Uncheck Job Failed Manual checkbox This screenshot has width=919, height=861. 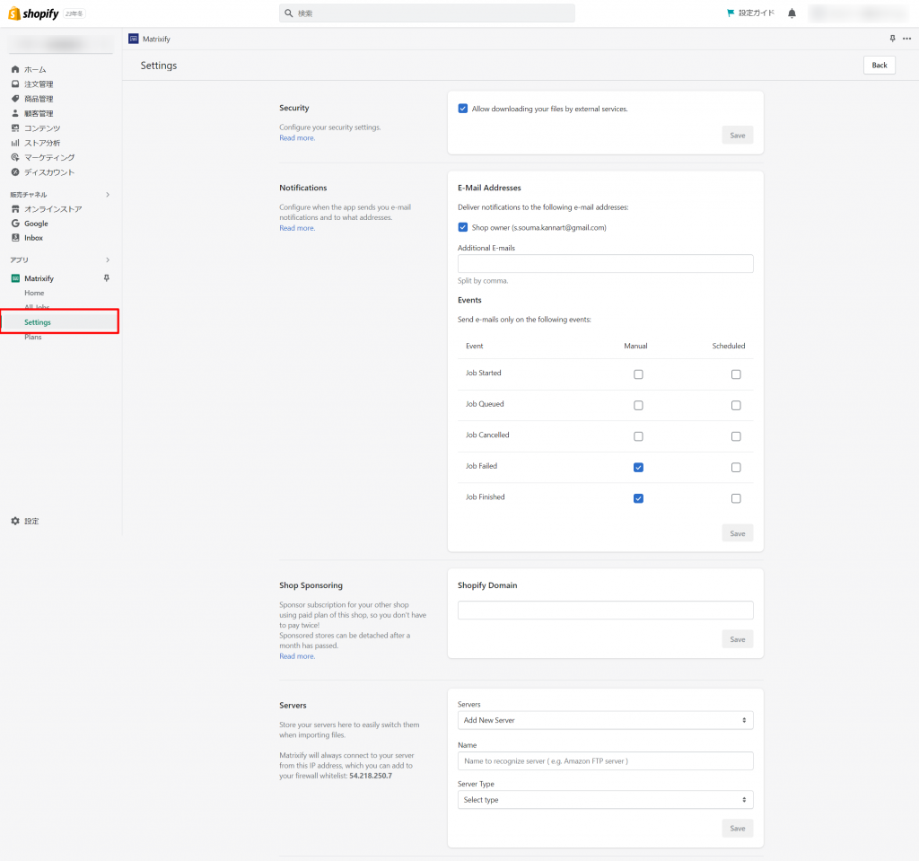point(638,468)
